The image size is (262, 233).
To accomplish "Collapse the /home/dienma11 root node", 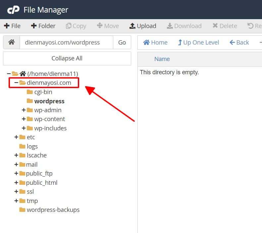I will point(9,74).
